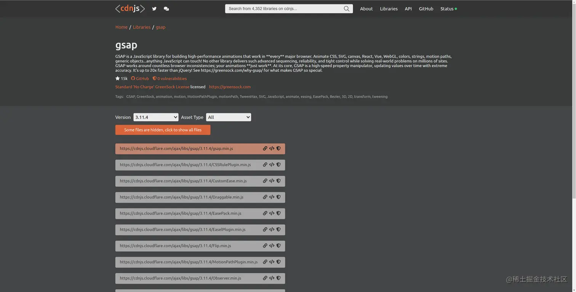Select the CustomEase.min.js URL text
Screen dimensions: 576x292
click(x=183, y=181)
